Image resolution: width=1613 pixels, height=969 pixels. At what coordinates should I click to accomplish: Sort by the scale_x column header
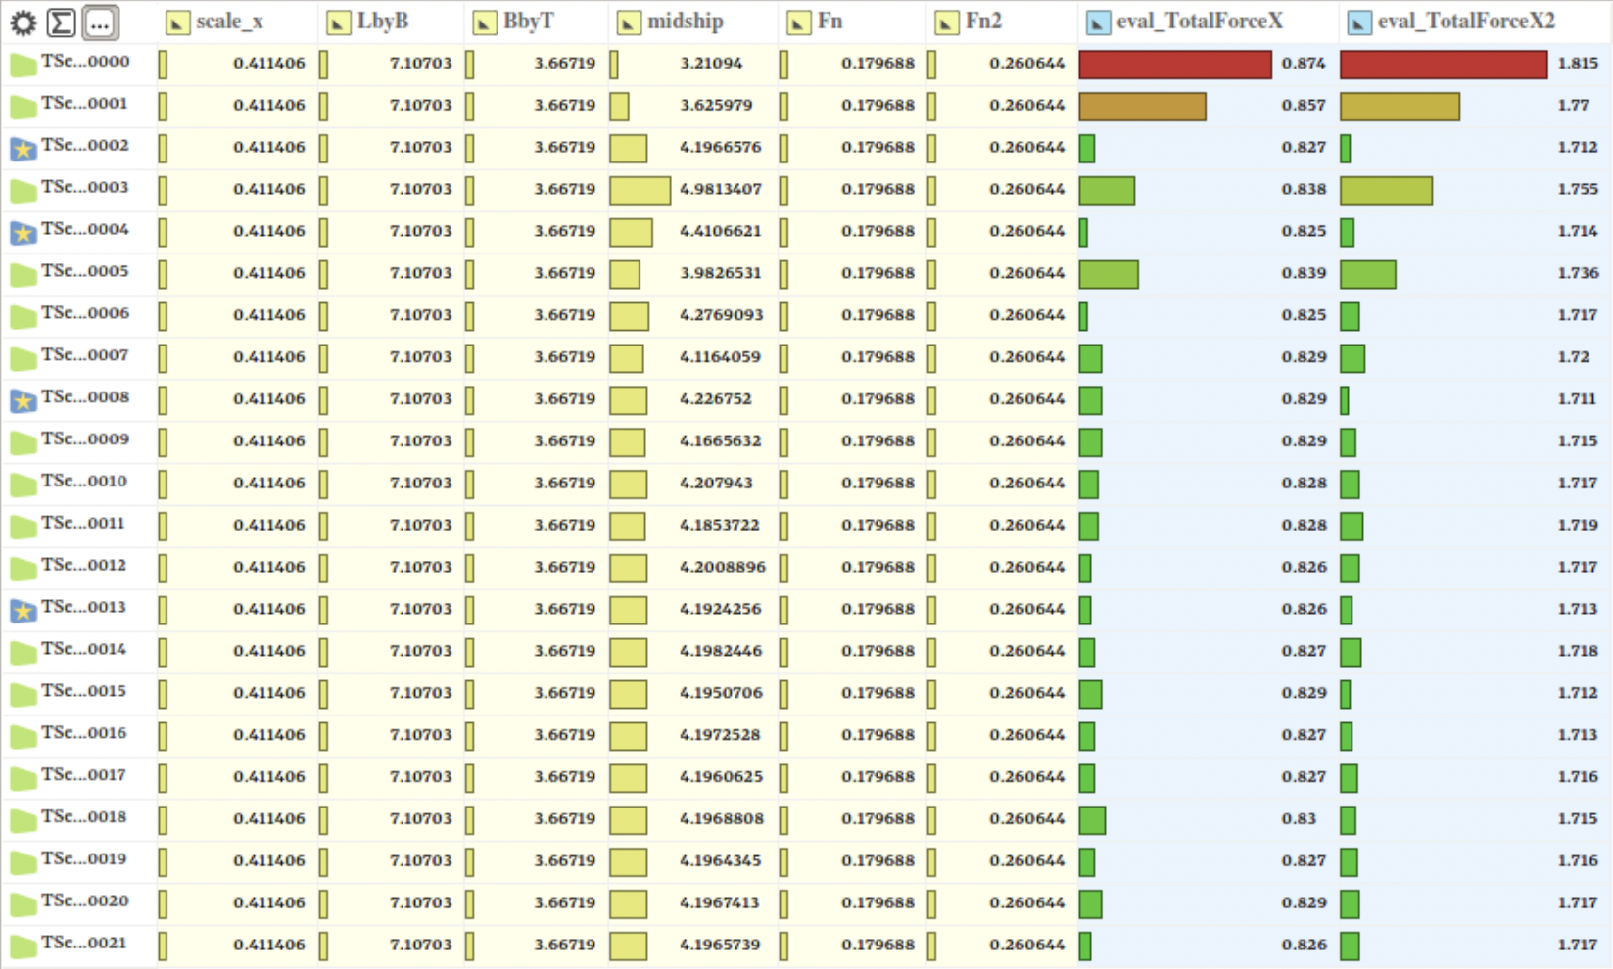pos(229,22)
